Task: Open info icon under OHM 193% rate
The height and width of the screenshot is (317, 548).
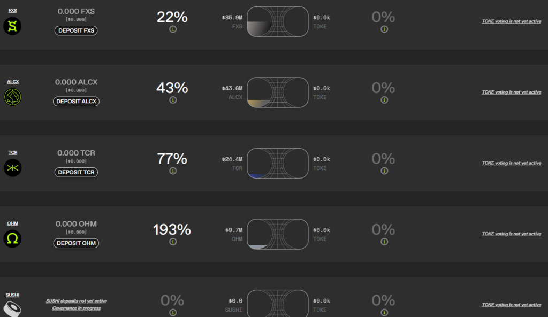Action: click(x=172, y=242)
